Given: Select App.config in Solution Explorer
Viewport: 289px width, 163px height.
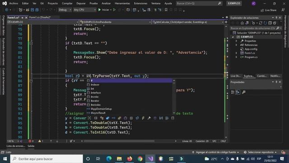Looking at the screenshot, I should point(251,49).
